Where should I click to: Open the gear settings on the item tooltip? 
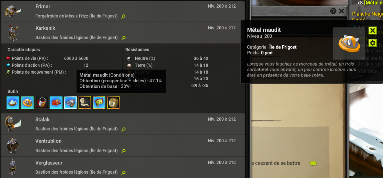click(372, 43)
